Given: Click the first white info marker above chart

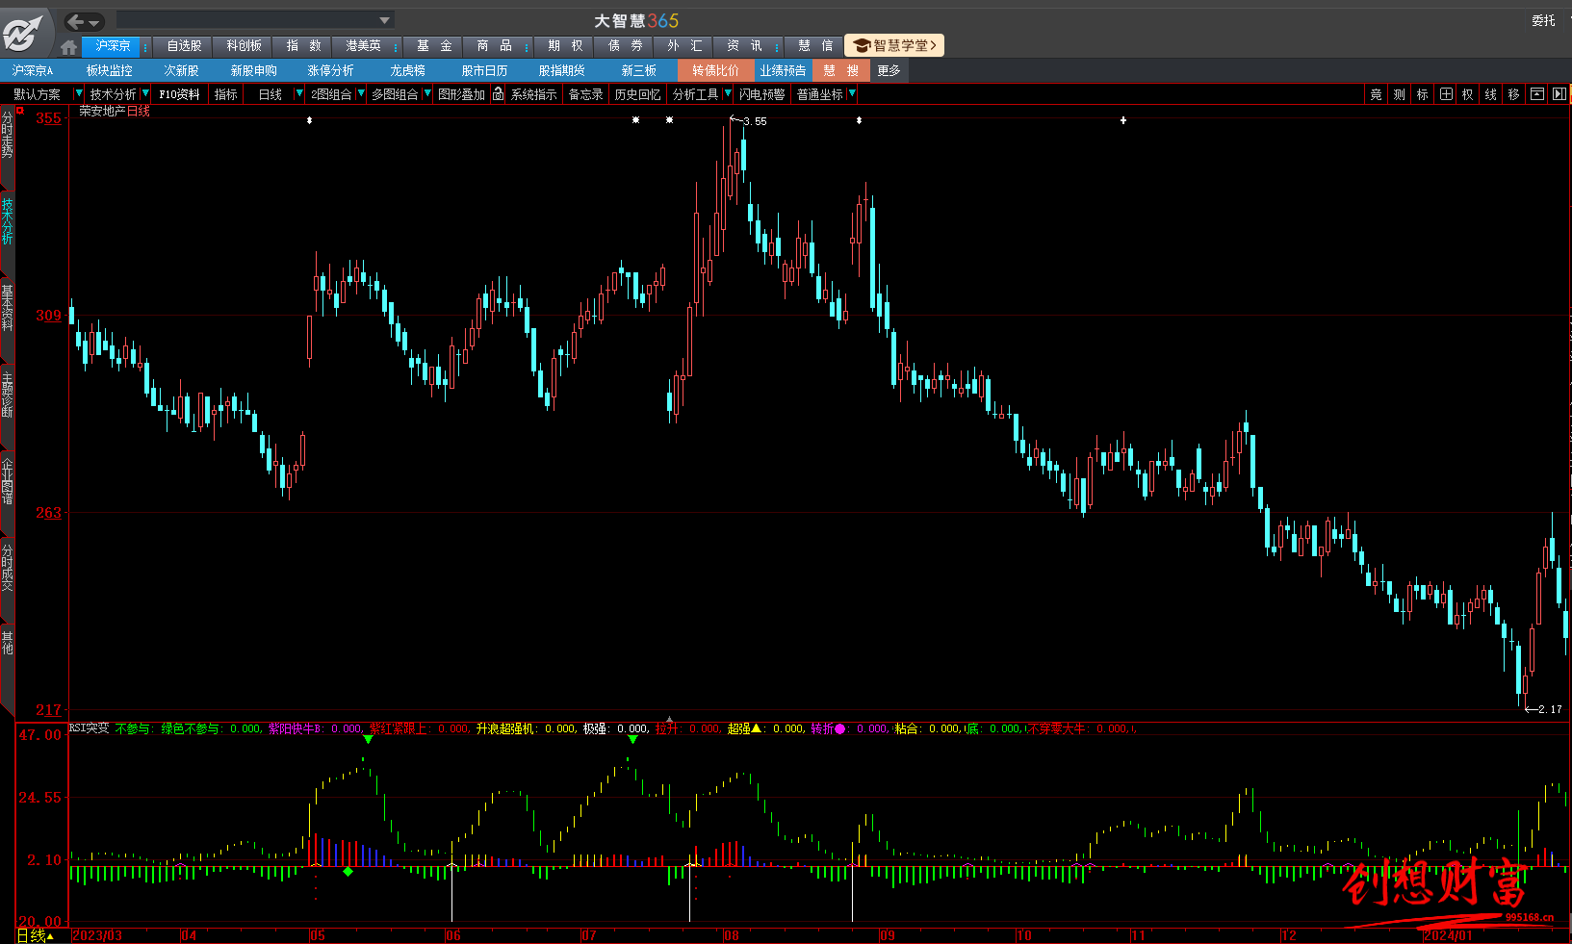Looking at the screenshot, I should pyautogui.click(x=309, y=120).
